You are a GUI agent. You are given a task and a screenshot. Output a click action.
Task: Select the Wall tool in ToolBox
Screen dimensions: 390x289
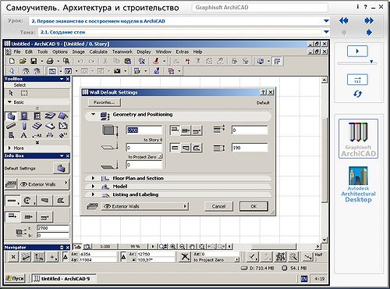11,116
